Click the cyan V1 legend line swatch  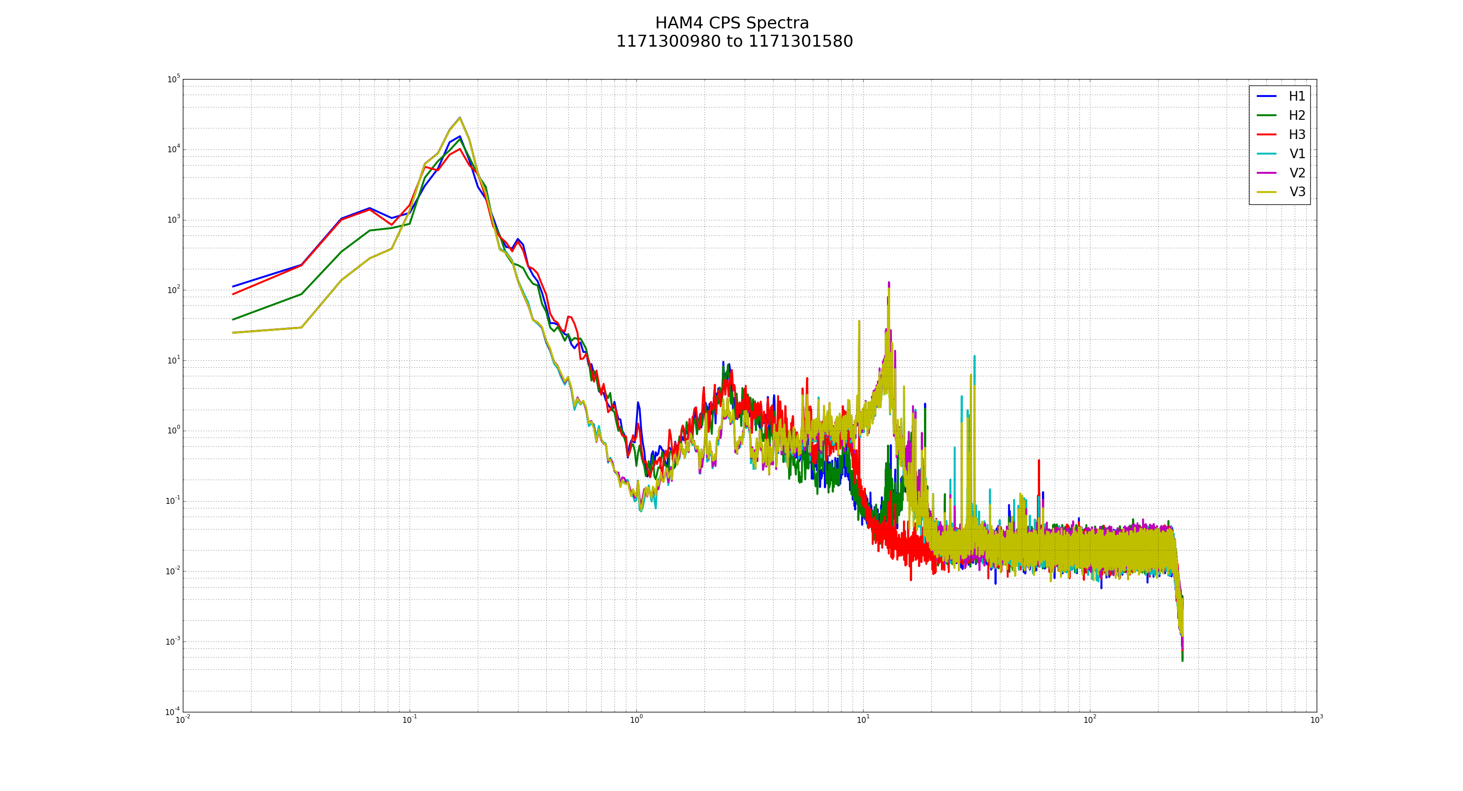click(x=1266, y=154)
